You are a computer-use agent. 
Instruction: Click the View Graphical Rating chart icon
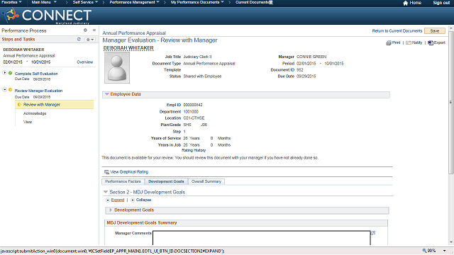click(106, 172)
